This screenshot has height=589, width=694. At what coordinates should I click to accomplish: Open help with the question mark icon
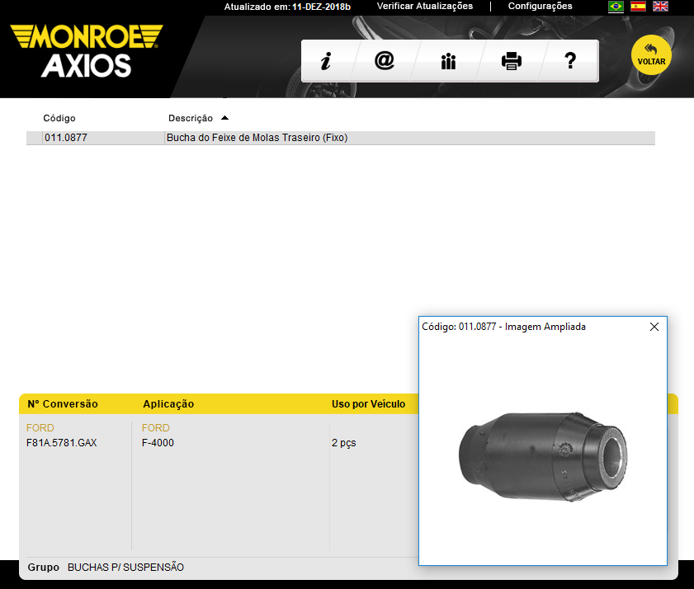click(569, 61)
